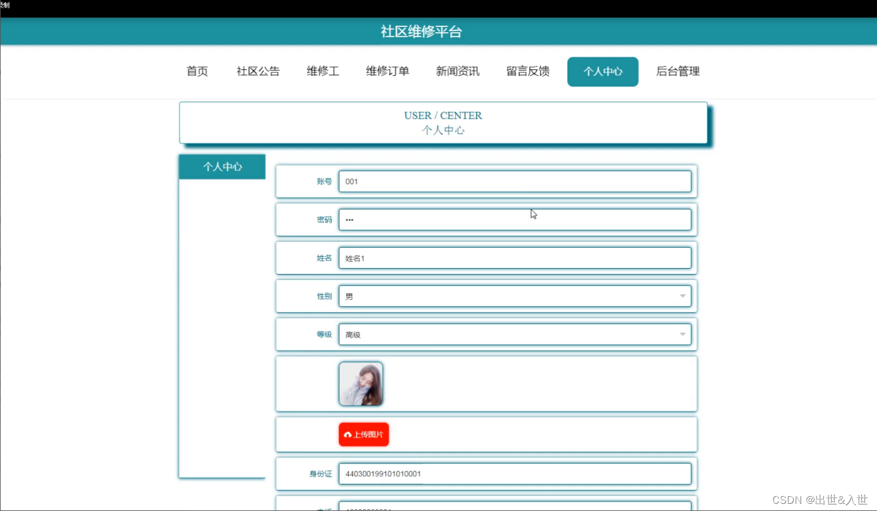Image resolution: width=877 pixels, height=511 pixels.
Task: Enter the 后台管理 area
Action: click(677, 71)
